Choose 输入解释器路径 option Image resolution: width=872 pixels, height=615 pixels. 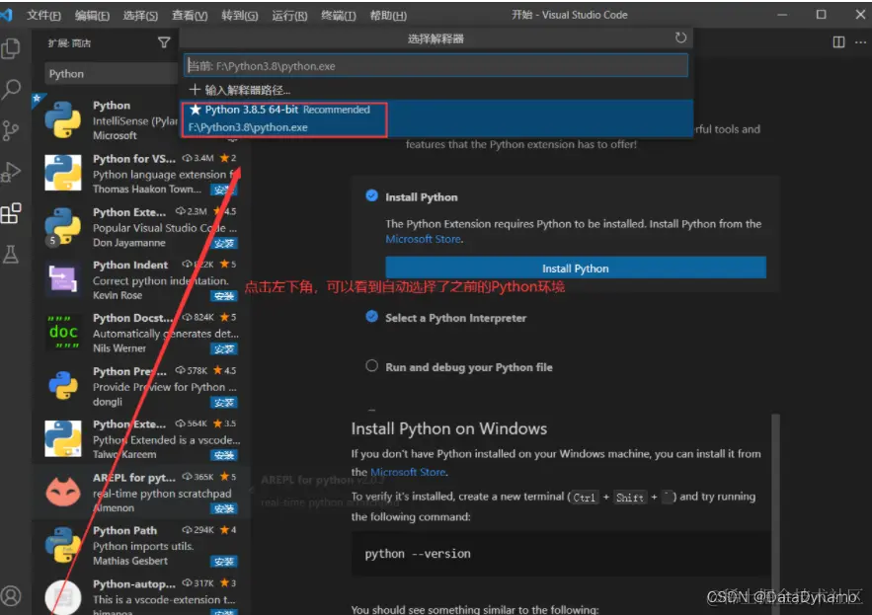(437, 90)
